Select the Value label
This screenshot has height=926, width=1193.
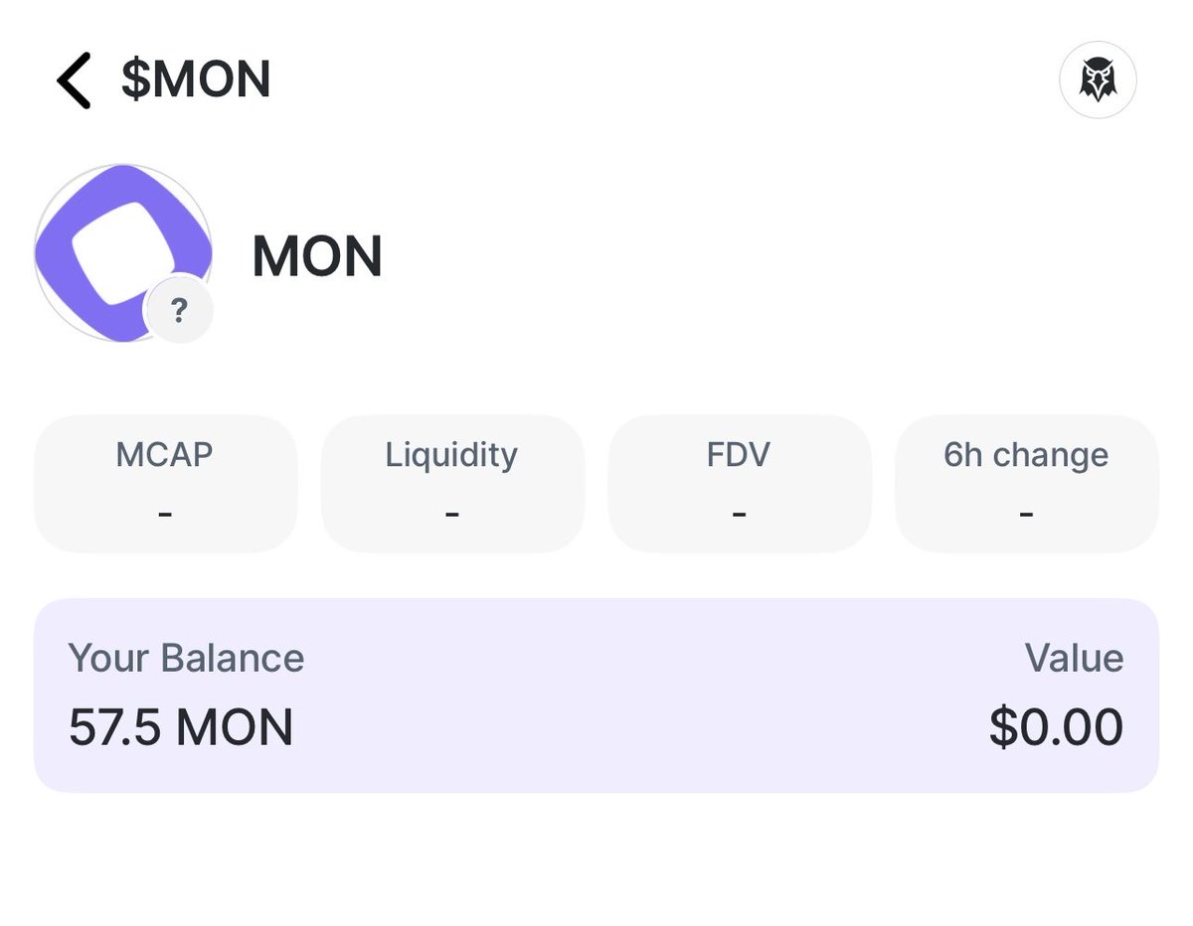[x=1074, y=658]
